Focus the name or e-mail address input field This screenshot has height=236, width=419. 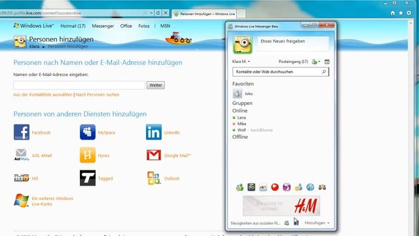(x=79, y=85)
